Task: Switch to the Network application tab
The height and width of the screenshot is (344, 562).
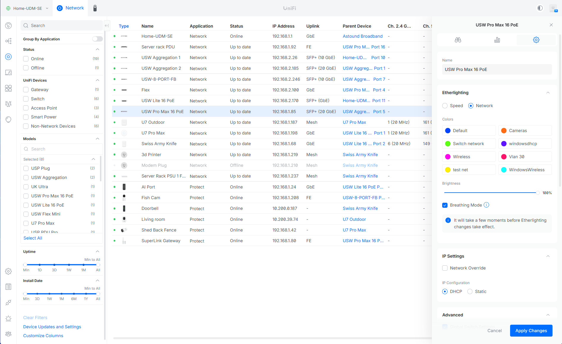Action: tap(70, 8)
